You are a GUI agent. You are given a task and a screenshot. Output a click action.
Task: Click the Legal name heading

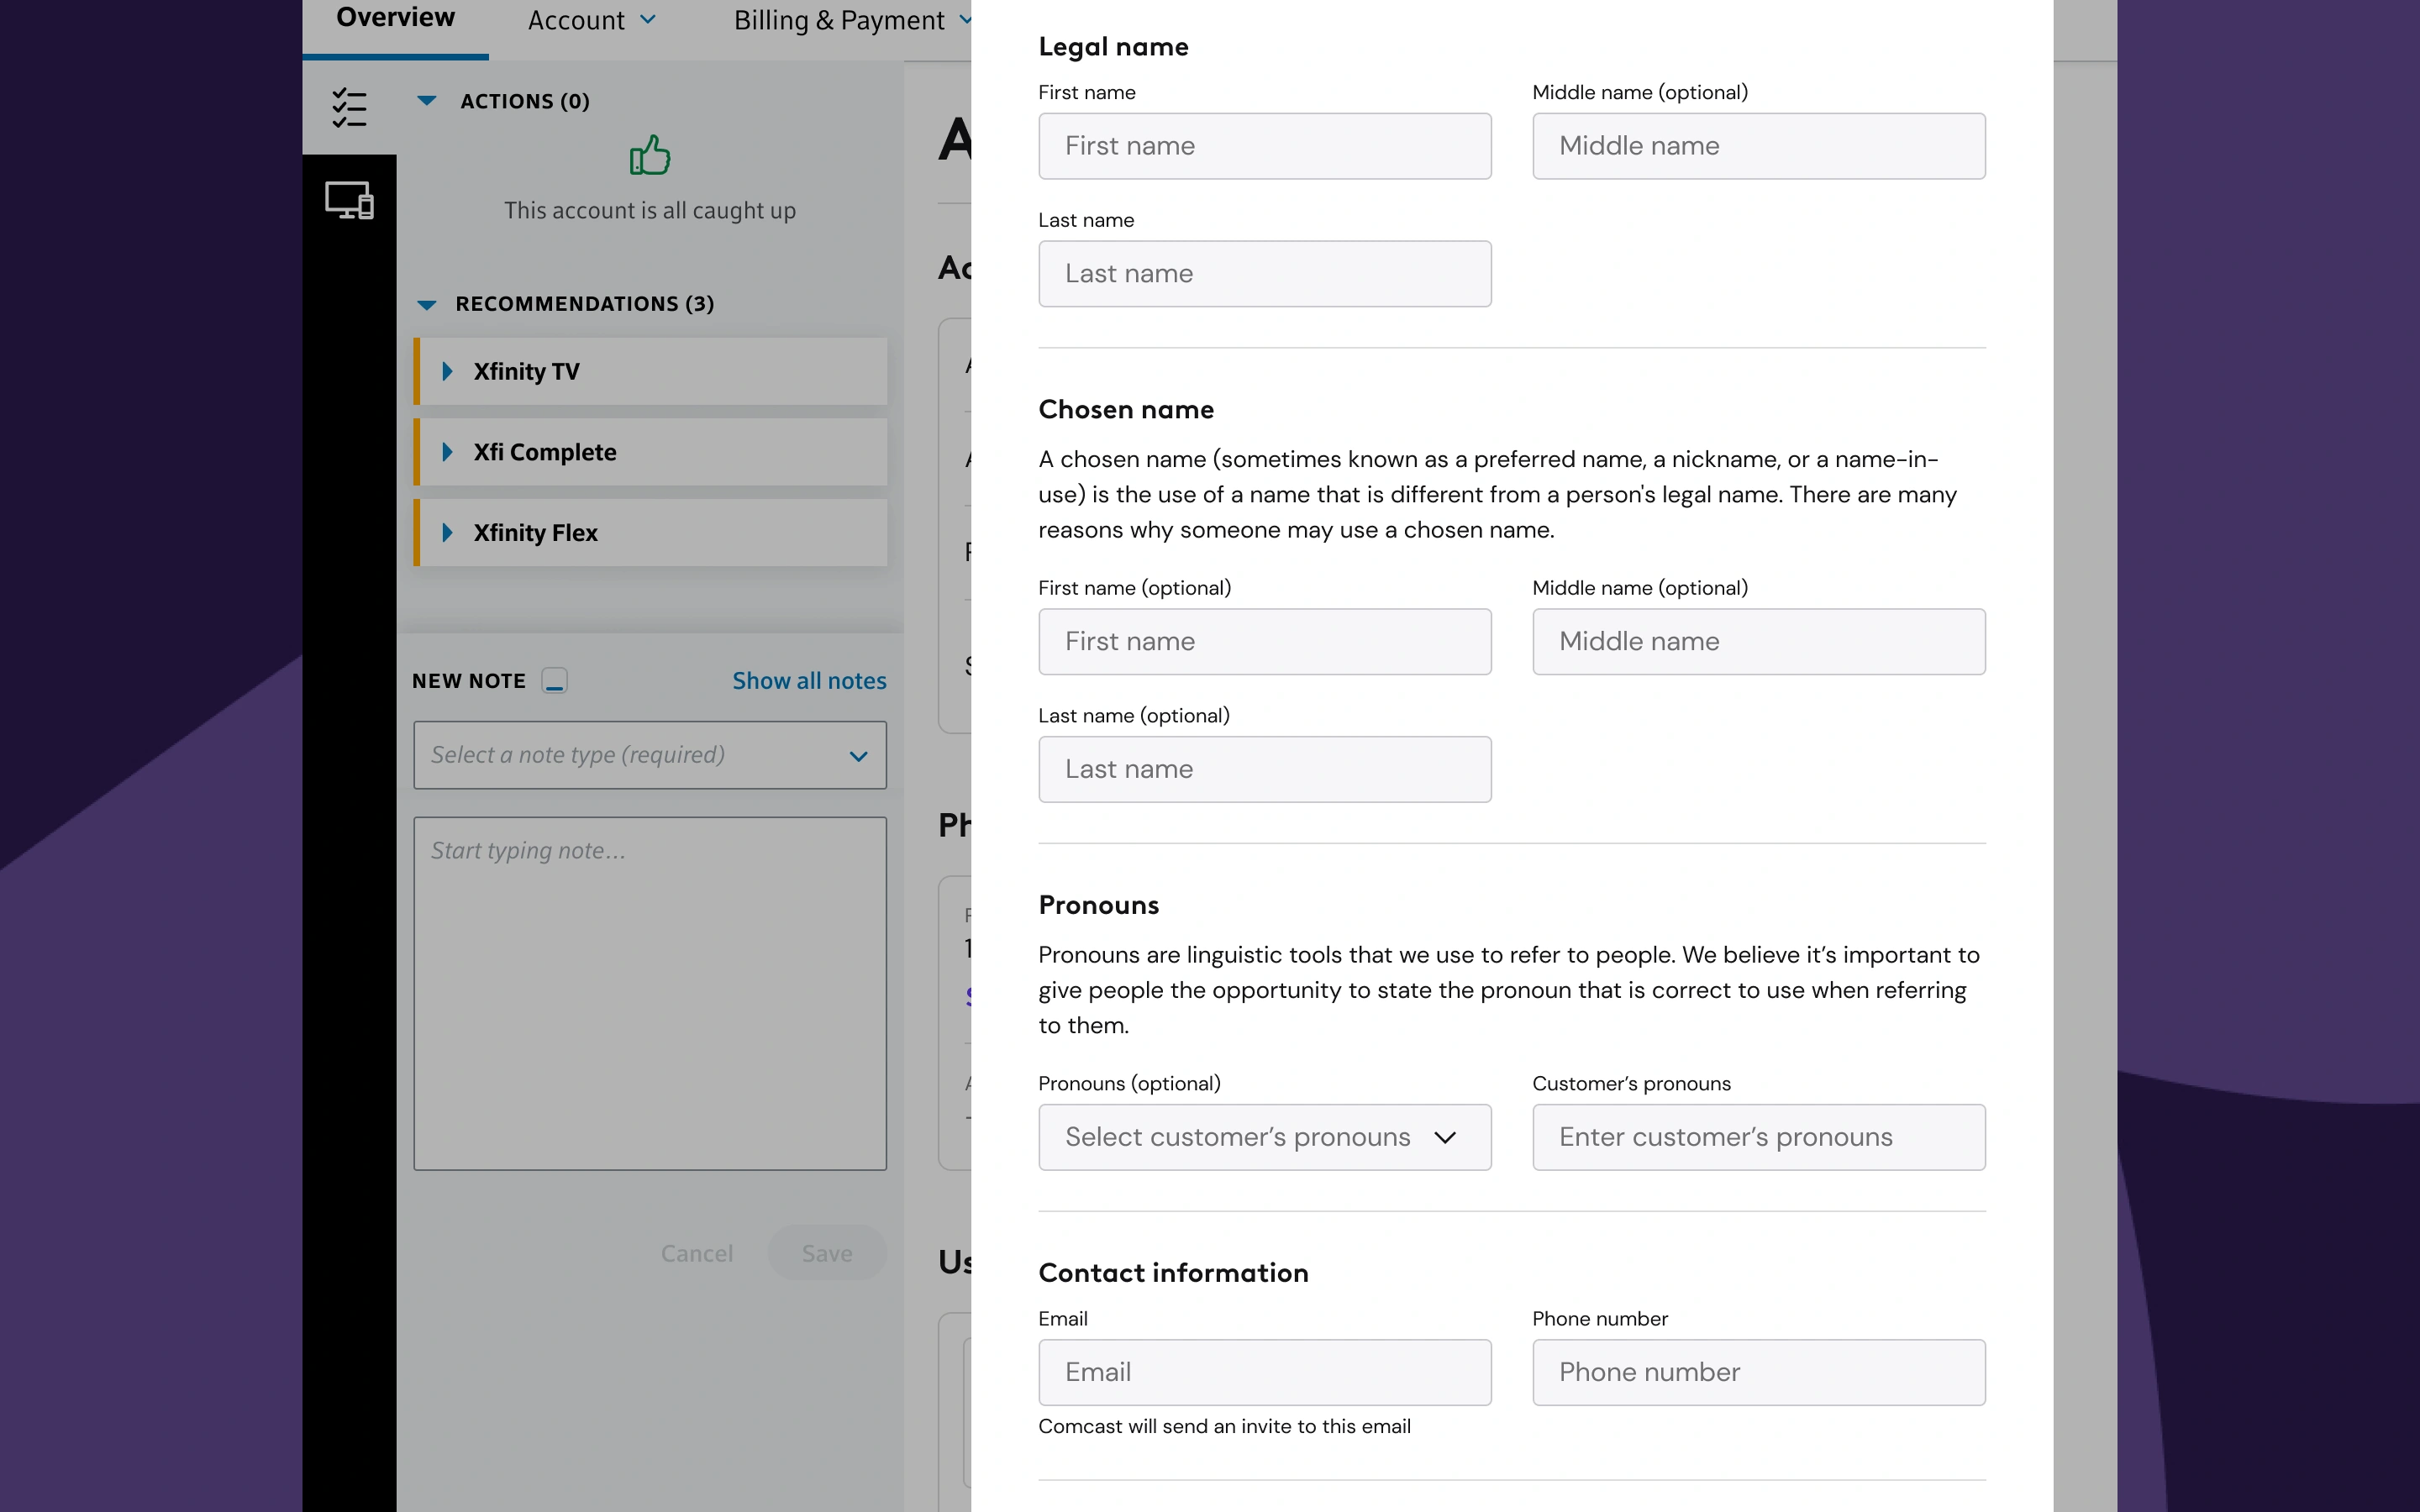[1113, 47]
